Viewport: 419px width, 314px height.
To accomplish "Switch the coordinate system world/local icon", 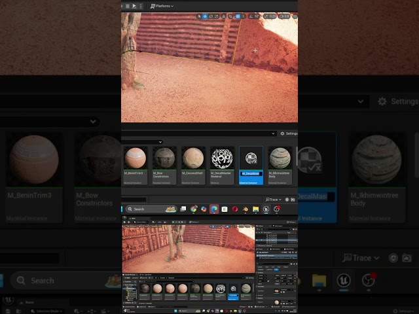I will tap(224, 16).
